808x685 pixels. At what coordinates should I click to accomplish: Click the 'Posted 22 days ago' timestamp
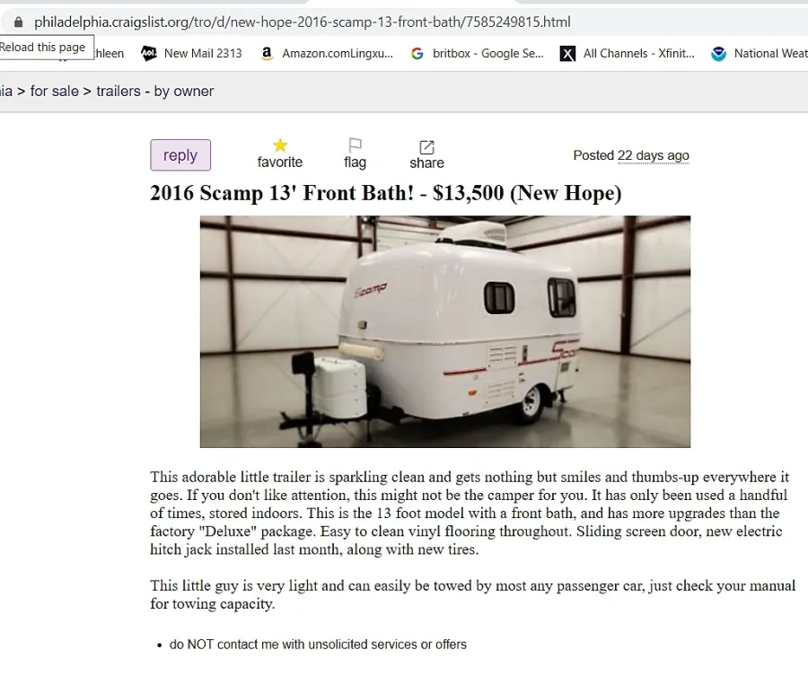click(631, 155)
